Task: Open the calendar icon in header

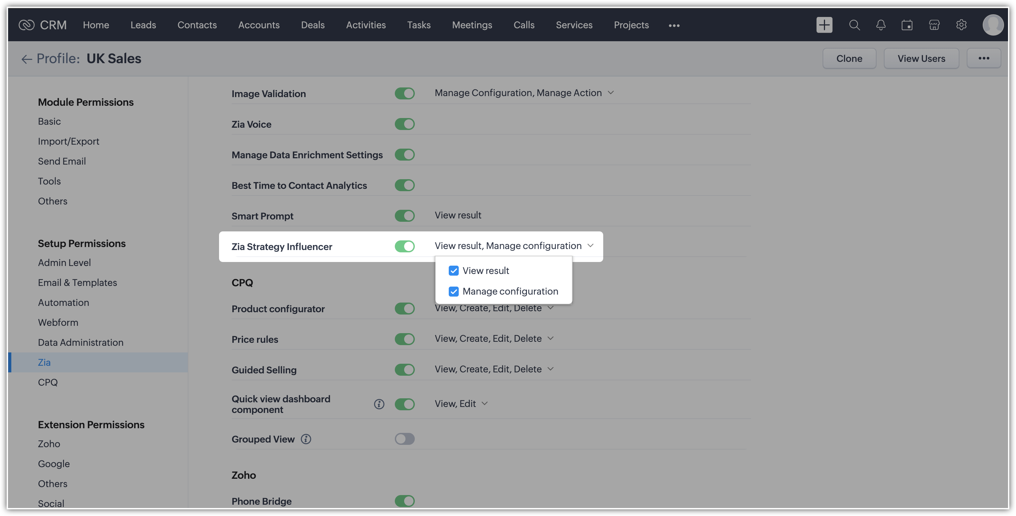Action: 907,25
